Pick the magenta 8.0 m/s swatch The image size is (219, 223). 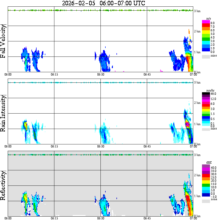point(206,22)
